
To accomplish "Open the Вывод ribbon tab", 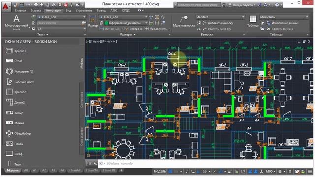I will coord(101,10).
